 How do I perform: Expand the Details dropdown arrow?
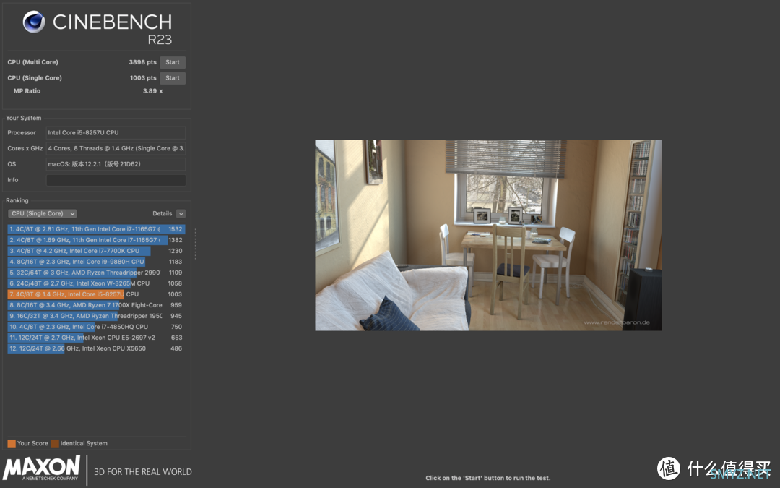pos(181,213)
